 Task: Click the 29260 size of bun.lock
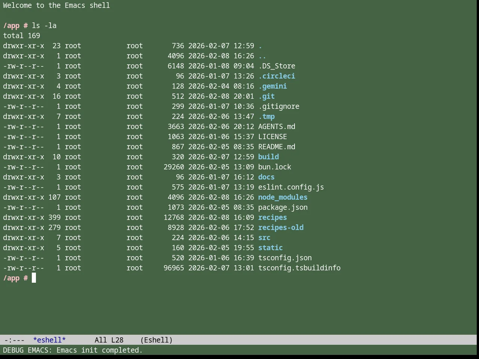coord(174,167)
